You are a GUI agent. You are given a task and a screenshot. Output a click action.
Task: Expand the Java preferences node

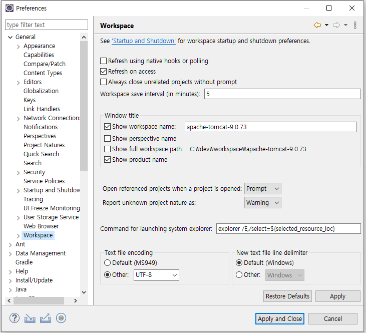10,290
